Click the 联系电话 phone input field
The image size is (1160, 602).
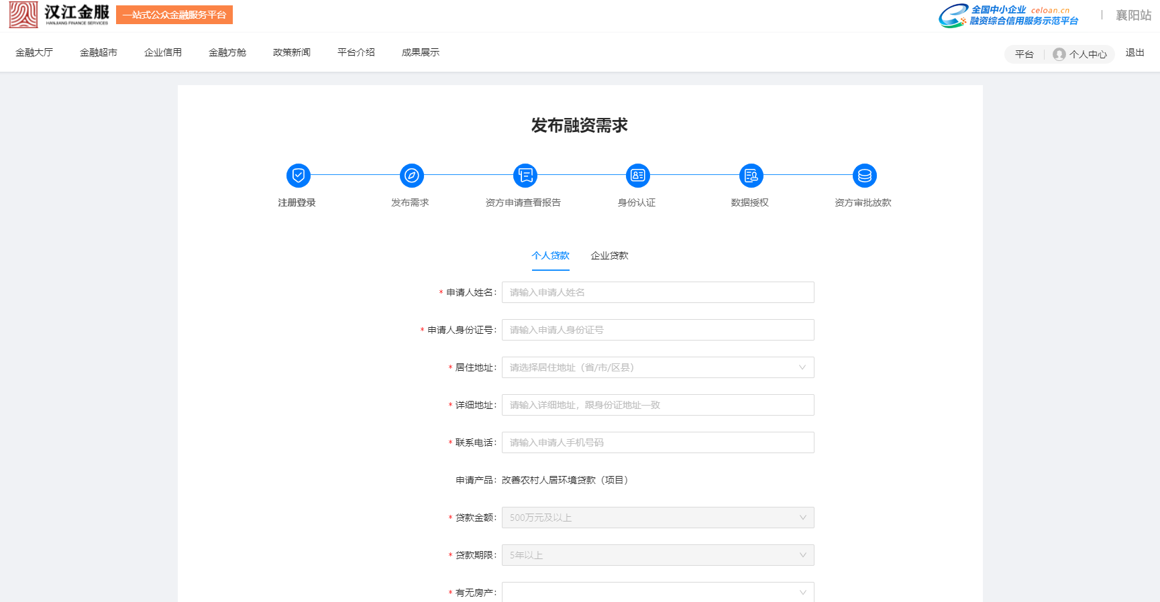(657, 442)
